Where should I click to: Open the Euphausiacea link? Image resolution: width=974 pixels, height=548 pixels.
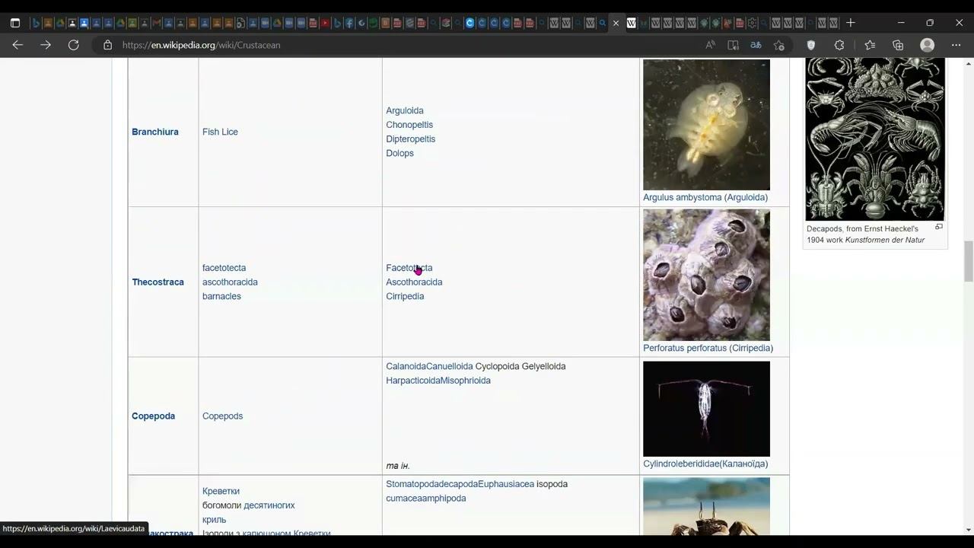click(x=506, y=484)
